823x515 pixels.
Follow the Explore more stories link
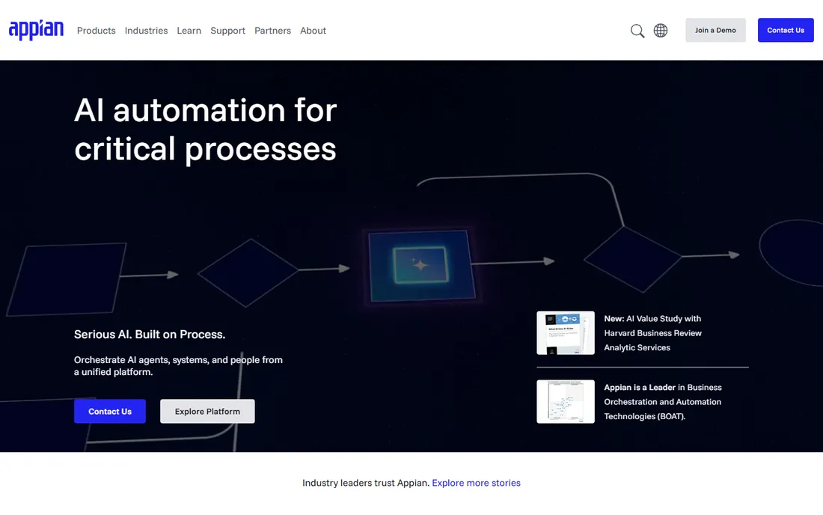[x=476, y=483]
